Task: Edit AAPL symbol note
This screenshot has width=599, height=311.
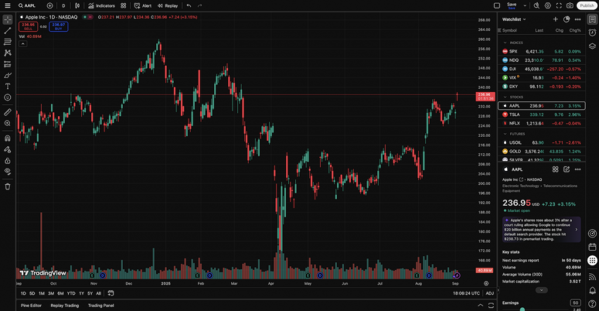Action: pos(566,169)
